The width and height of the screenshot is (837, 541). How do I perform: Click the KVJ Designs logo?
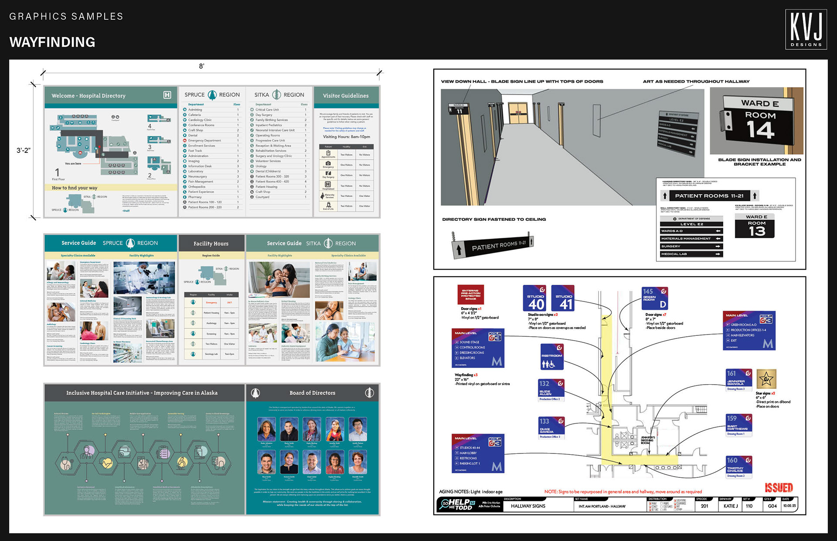tap(806, 29)
